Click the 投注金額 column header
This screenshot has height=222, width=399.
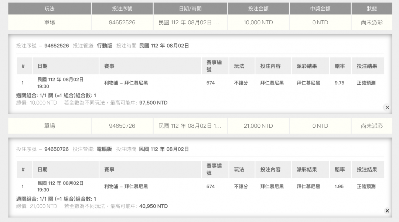coord(258,8)
